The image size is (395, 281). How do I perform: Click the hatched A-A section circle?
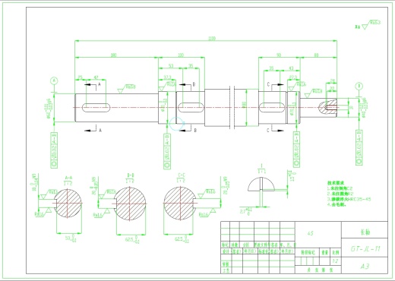[68, 204]
